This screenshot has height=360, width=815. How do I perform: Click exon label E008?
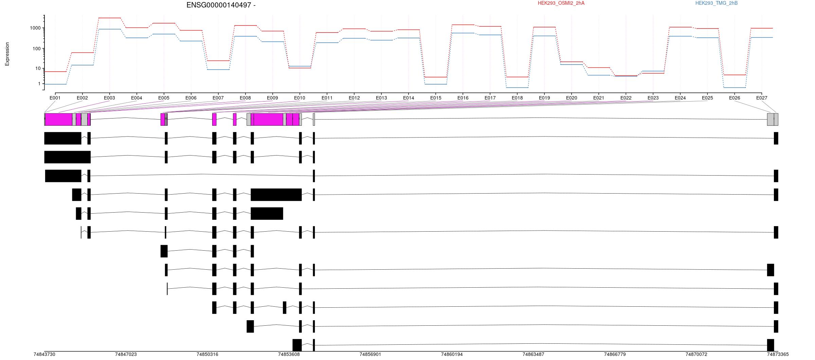pyautogui.click(x=245, y=98)
